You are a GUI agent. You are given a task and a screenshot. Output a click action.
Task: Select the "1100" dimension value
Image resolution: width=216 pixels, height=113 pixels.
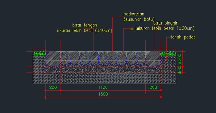click(103, 87)
